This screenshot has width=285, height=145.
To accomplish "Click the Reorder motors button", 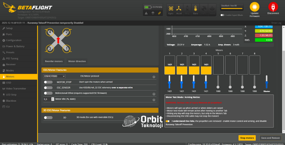I will point(54,61).
